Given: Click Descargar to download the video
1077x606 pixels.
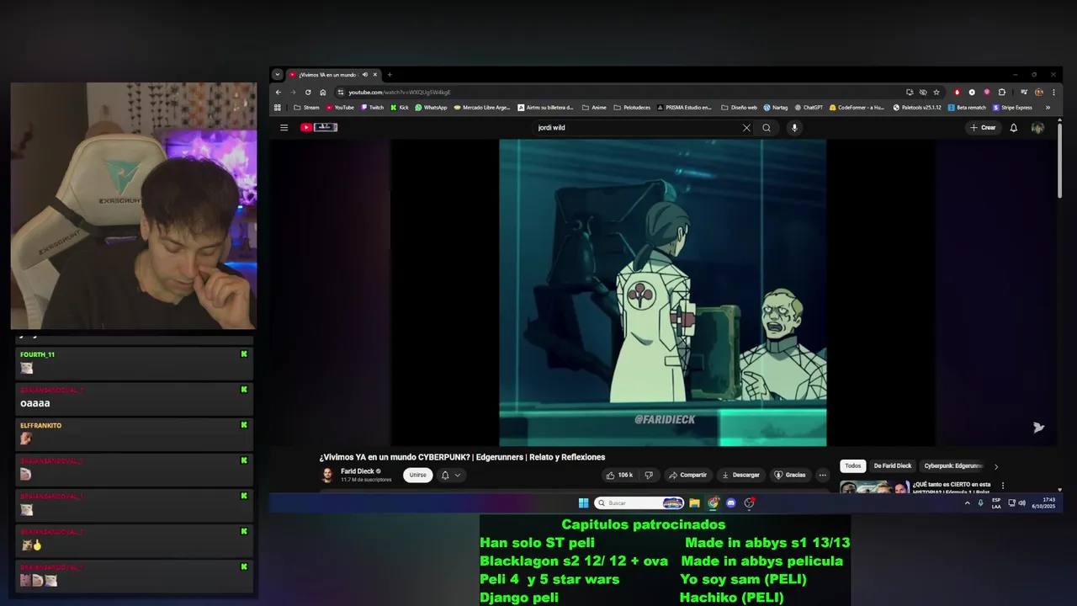Looking at the screenshot, I should (x=740, y=475).
